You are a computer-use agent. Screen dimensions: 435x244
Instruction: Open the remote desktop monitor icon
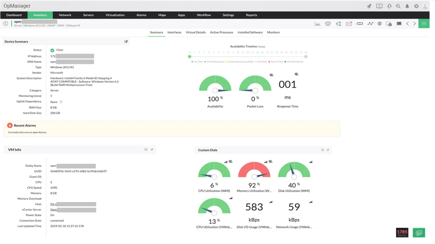389,24
